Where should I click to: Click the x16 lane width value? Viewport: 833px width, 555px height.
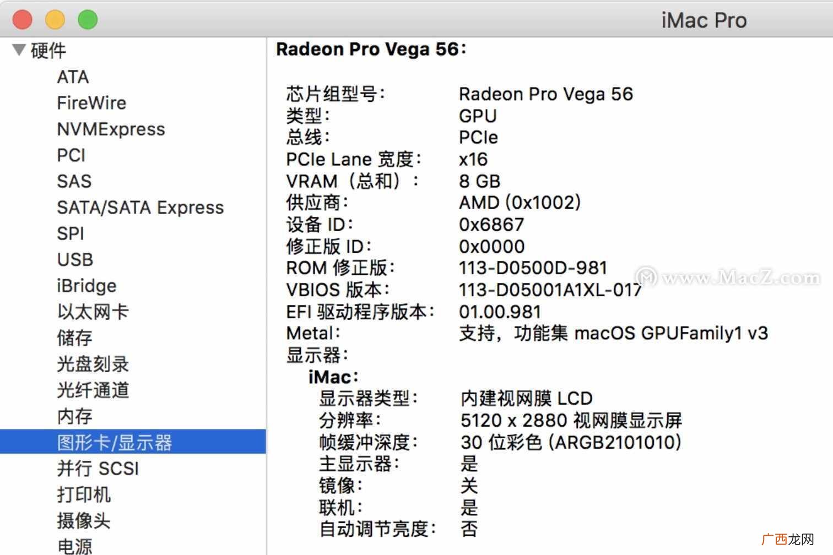click(x=473, y=160)
